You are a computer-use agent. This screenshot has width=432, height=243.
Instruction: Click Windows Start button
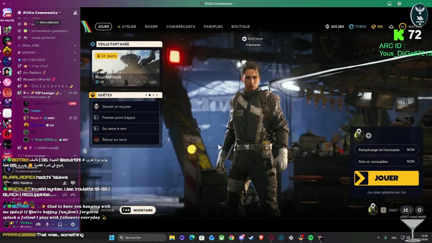tap(112, 238)
